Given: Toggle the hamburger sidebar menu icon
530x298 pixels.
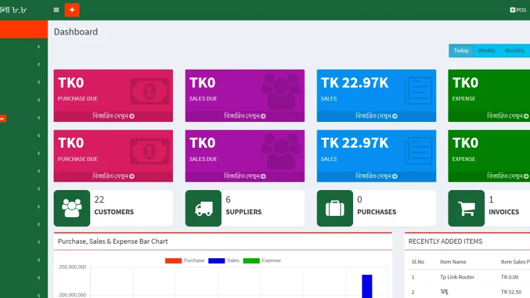Looking at the screenshot, I should tap(56, 10).
